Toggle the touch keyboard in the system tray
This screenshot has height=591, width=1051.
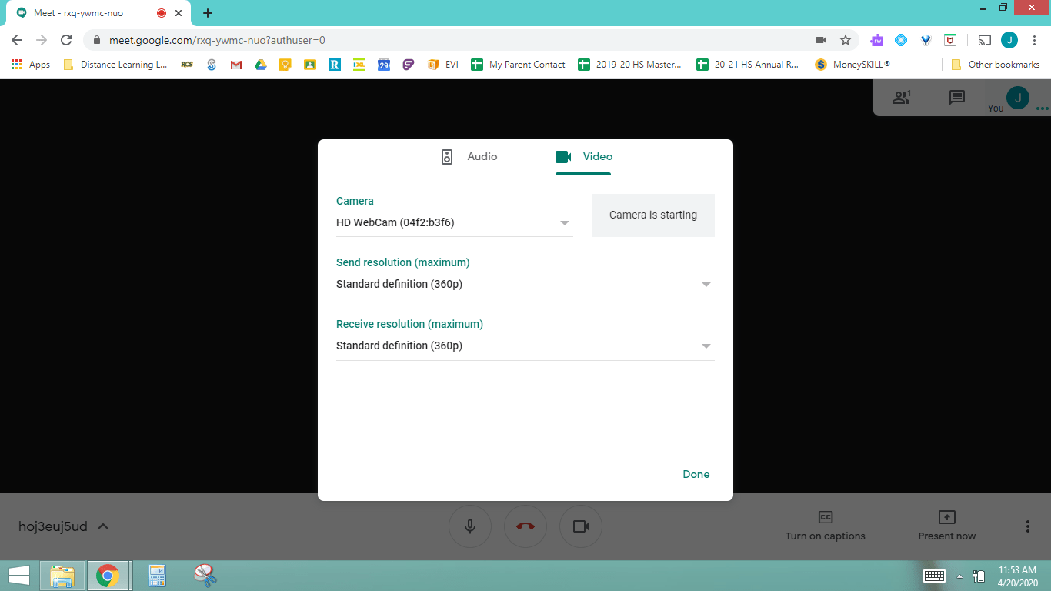click(934, 575)
